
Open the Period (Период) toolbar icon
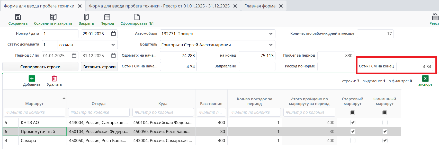click(107, 17)
